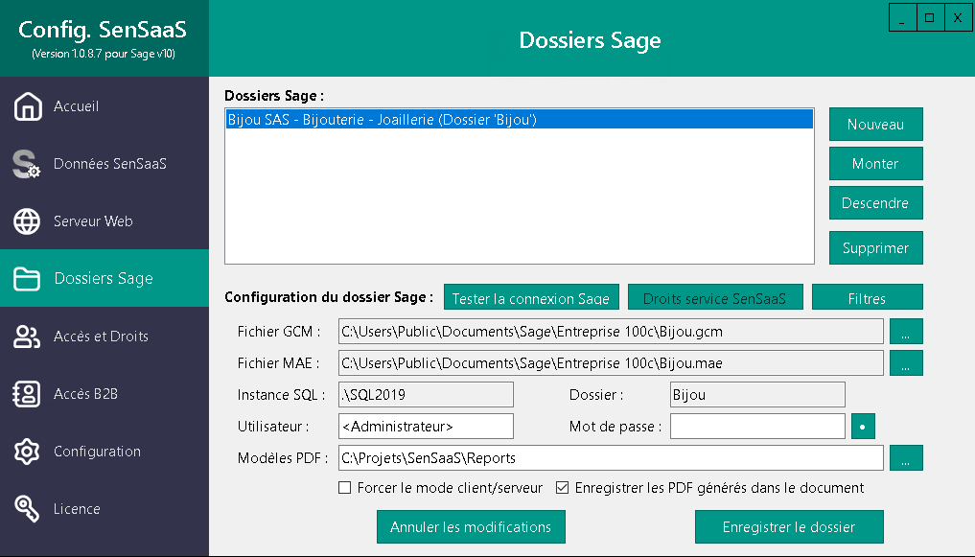Open Accès et Droits via its people icon
Image resolution: width=975 pixels, height=557 pixels.
click(x=29, y=336)
